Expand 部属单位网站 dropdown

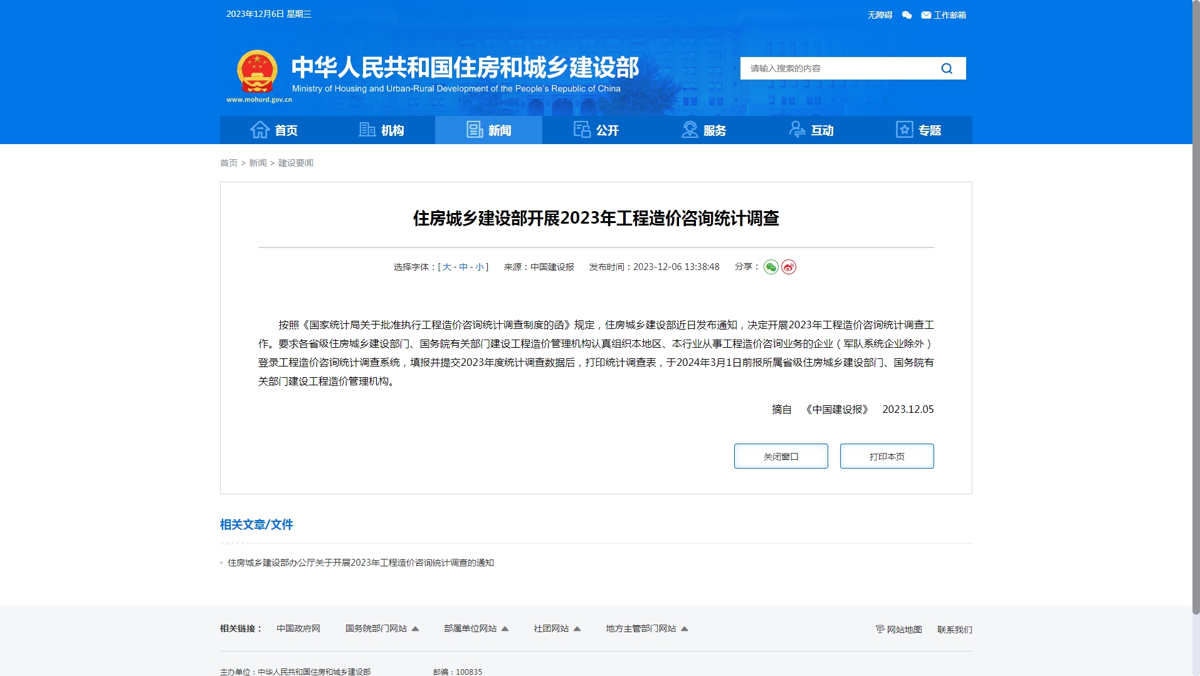pyautogui.click(x=476, y=628)
